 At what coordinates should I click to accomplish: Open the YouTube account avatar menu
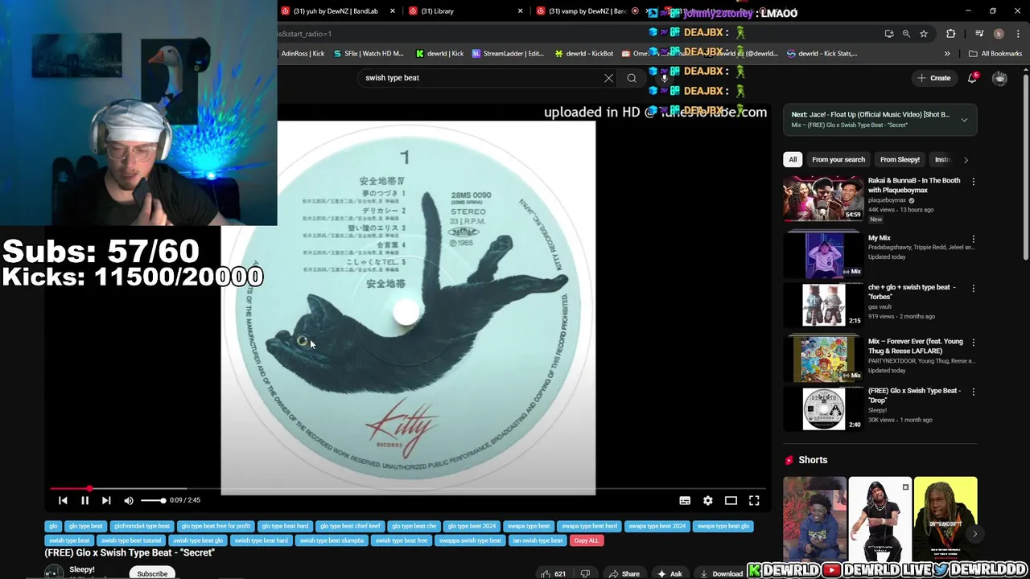[999, 78]
